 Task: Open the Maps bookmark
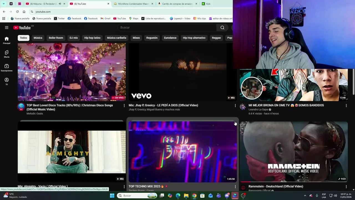[133, 19]
